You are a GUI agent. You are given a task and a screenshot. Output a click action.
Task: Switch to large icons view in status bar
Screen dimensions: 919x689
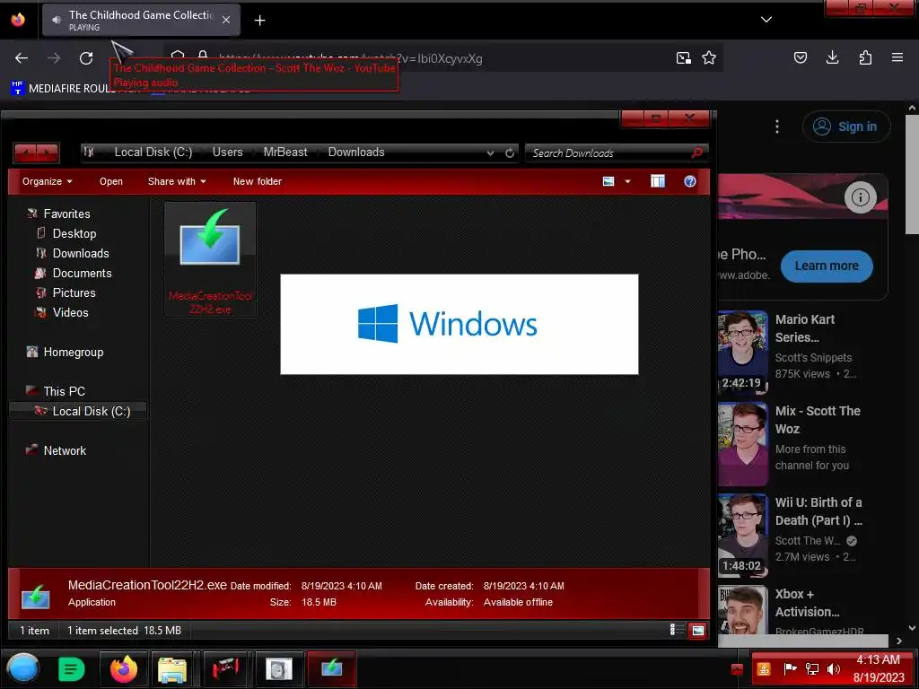pyautogui.click(x=697, y=631)
